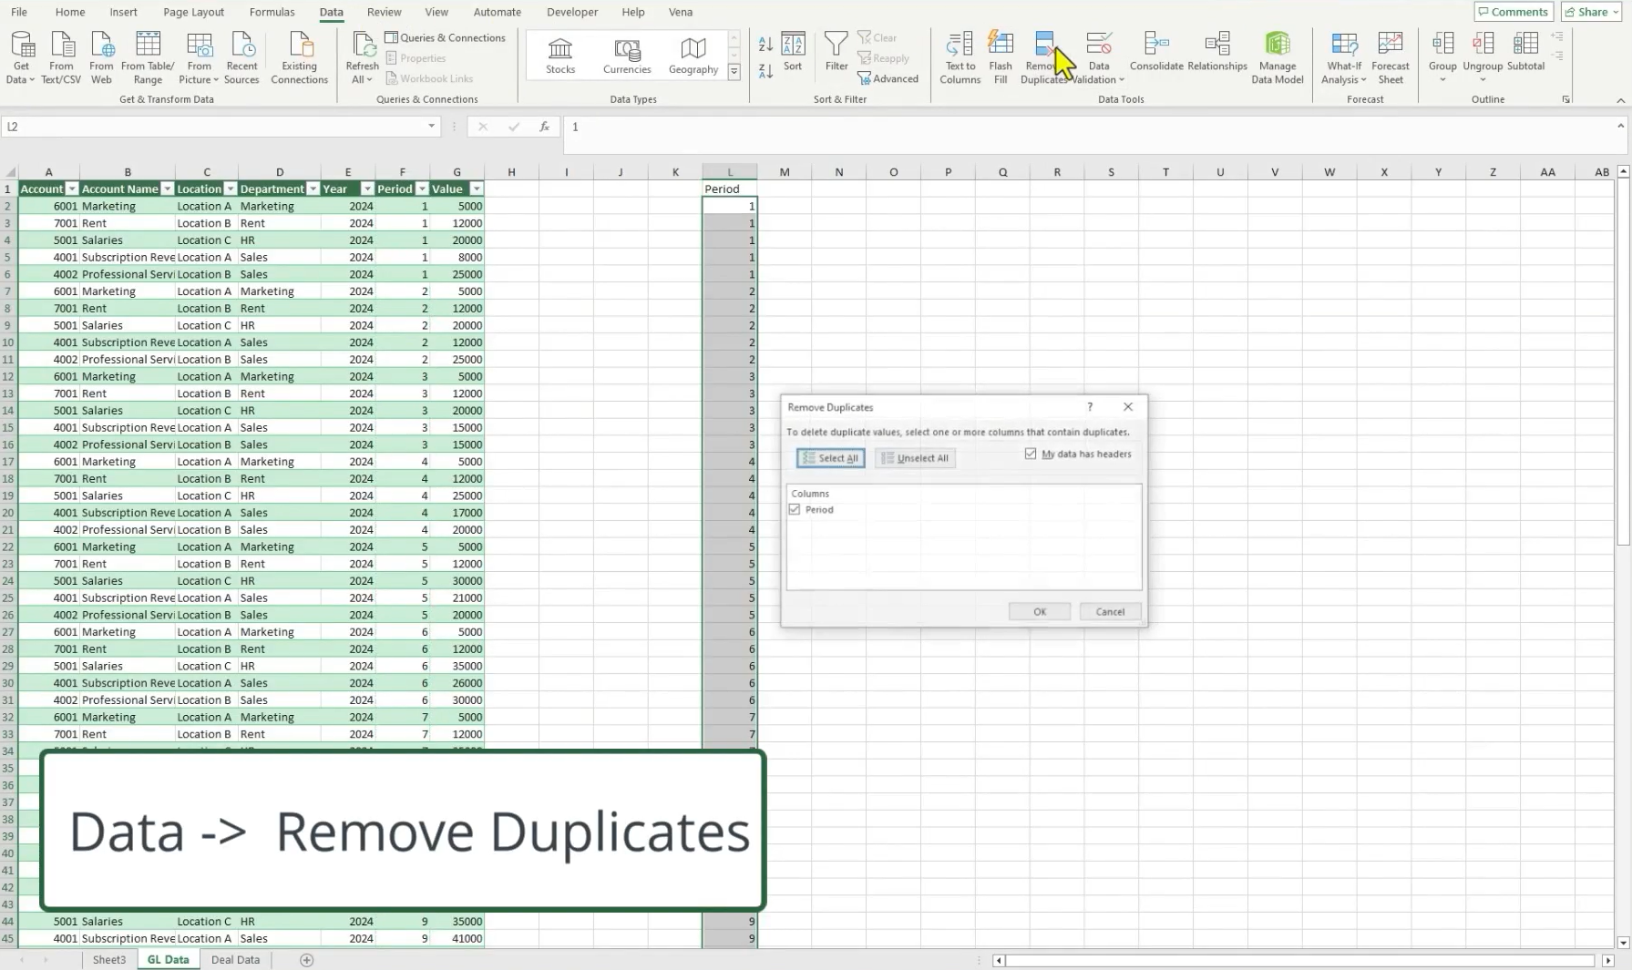Open What-If Analysis
The image size is (1632, 970).
[1343, 56]
